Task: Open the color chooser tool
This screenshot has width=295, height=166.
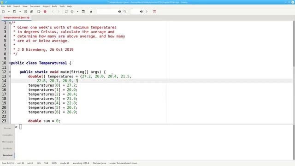Action: tap(91, 12)
